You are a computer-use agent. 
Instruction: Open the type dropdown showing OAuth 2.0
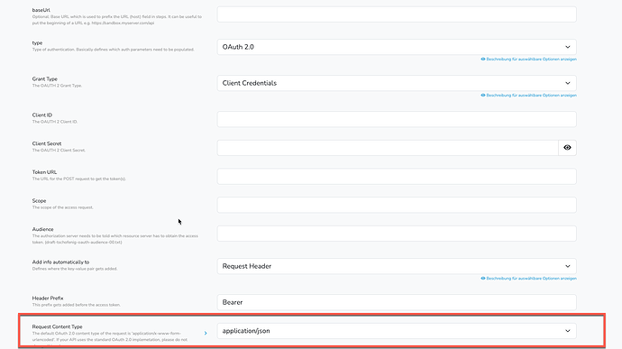[x=397, y=47]
